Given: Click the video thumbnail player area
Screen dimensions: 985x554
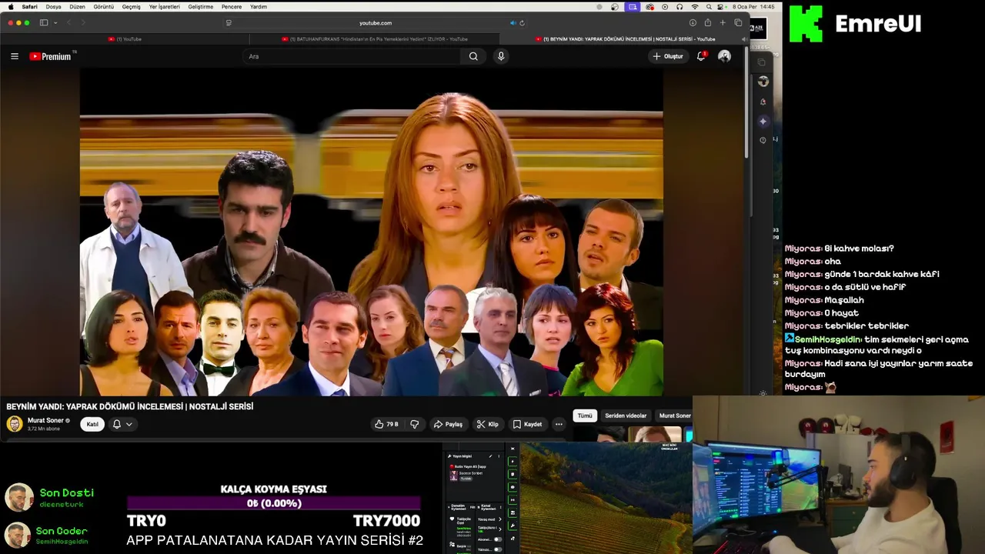Looking at the screenshot, I should point(371,232).
